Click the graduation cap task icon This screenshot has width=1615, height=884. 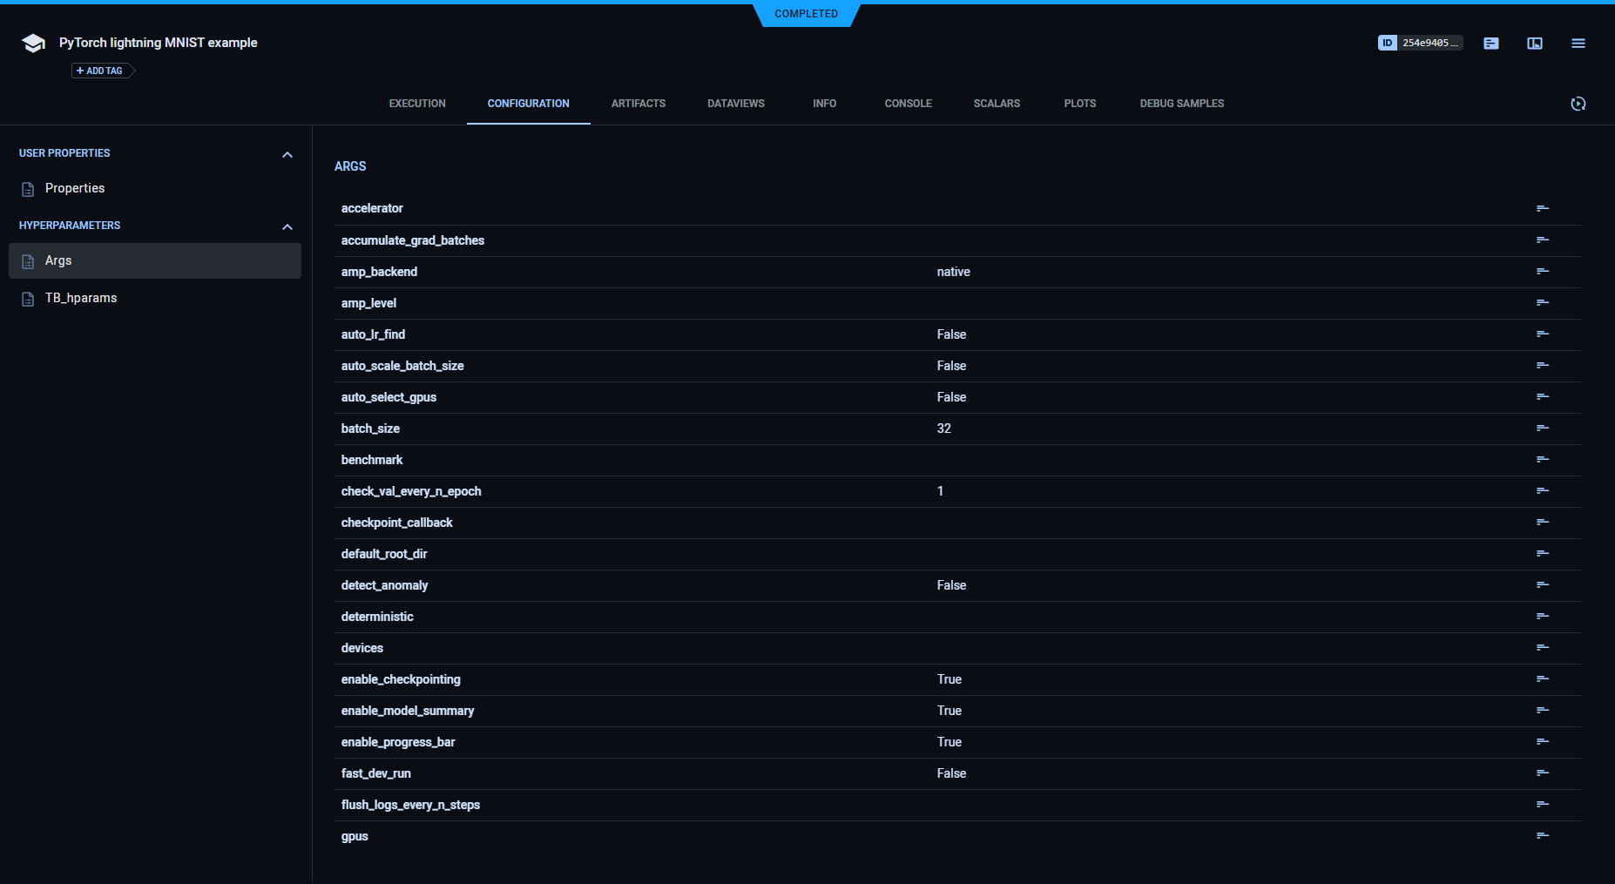coord(33,44)
